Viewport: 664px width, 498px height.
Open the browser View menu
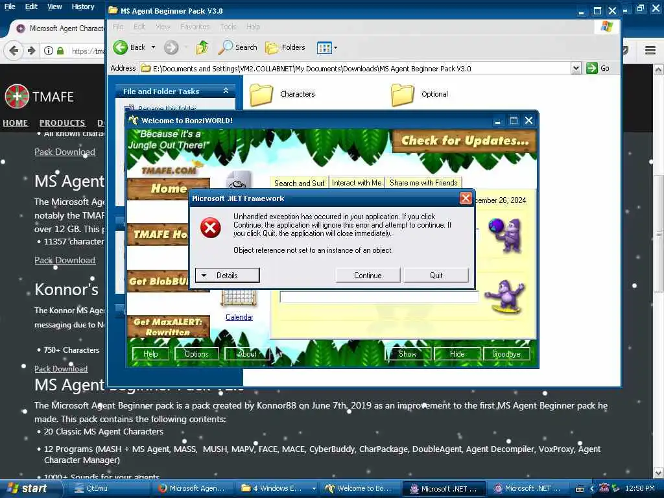point(54,6)
